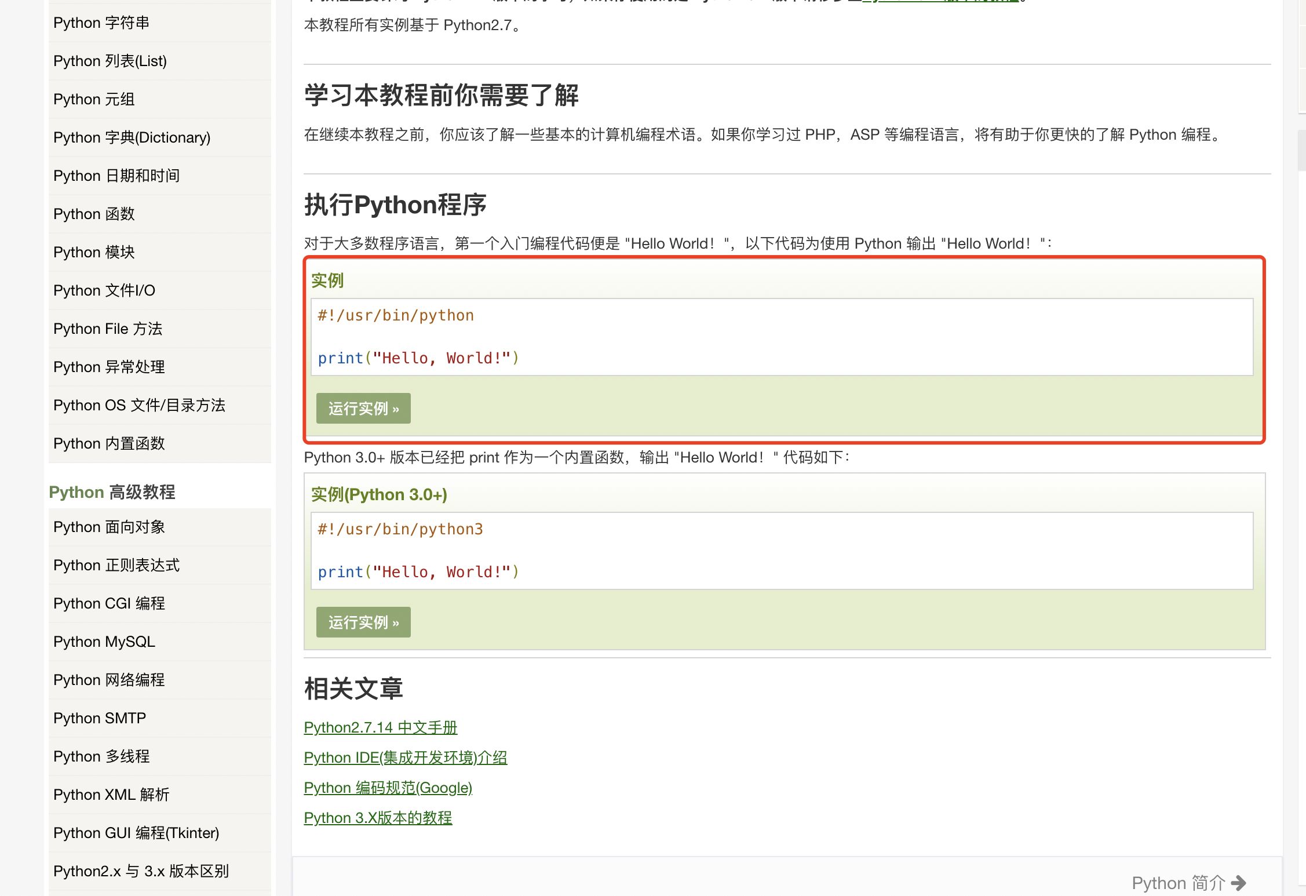Go to Python 正则表达式 chapter
1306x896 pixels.
tap(116, 565)
